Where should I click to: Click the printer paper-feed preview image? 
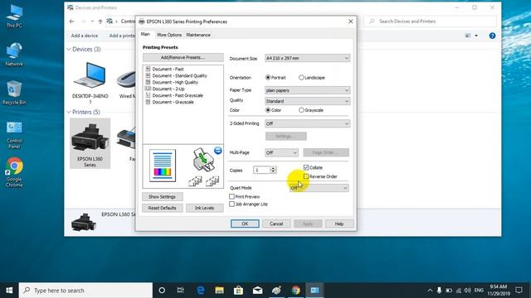pos(204,160)
